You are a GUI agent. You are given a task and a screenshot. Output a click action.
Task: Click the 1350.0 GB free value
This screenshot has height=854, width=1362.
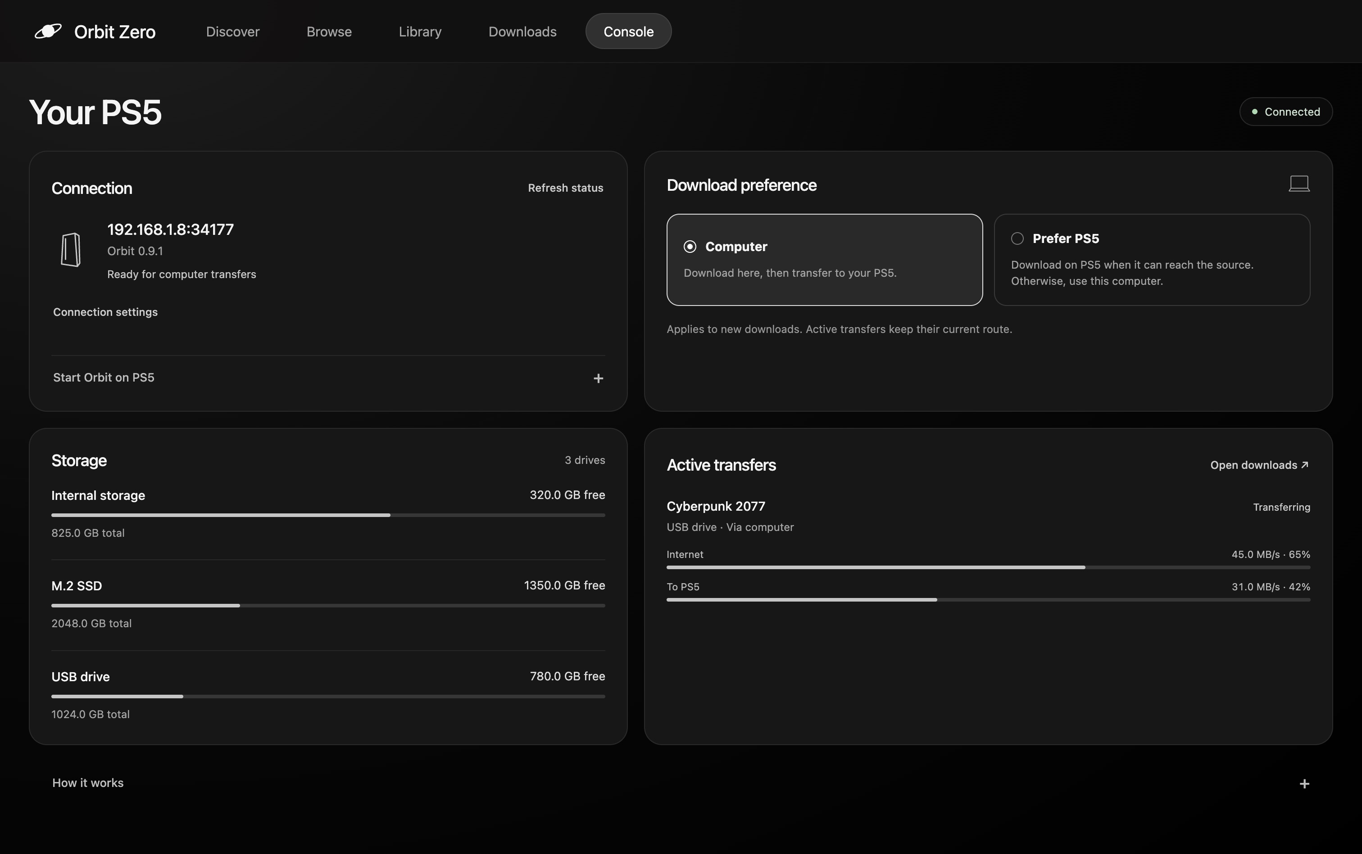tap(564, 586)
